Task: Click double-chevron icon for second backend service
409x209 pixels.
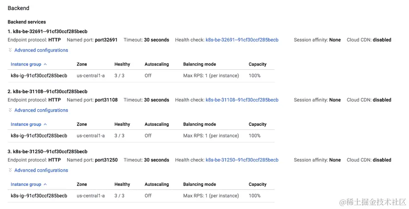Action: click(x=10, y=110)
